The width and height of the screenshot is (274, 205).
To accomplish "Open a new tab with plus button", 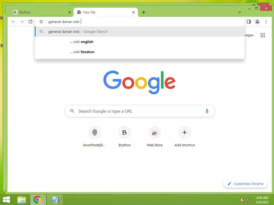I will (144, 12).
